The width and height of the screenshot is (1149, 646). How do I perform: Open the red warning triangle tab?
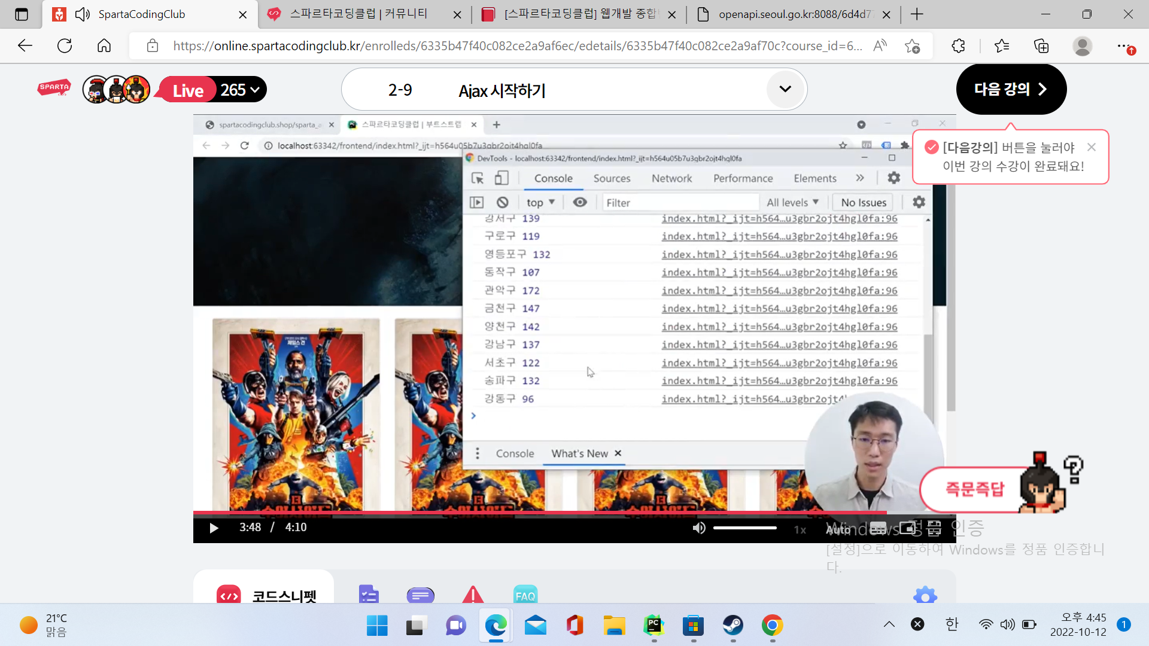(x=473, y=594)
